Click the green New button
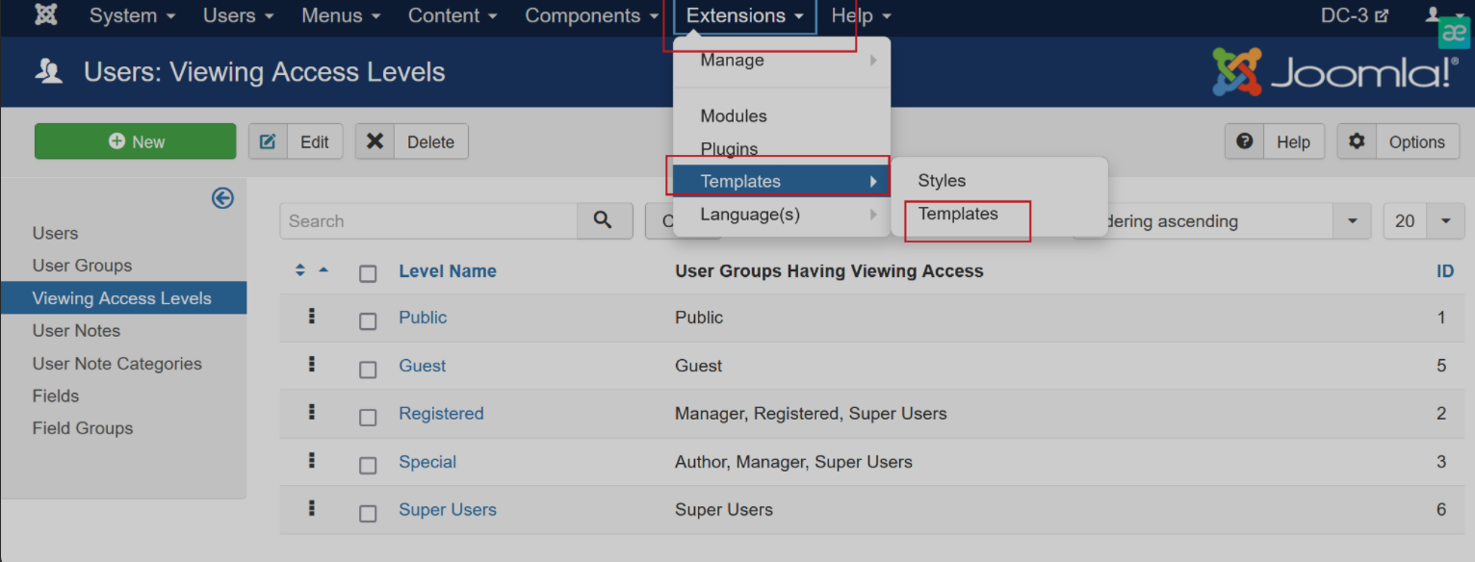The width and height of the screenshot is (1475, 562). click(x=135, y=141)
